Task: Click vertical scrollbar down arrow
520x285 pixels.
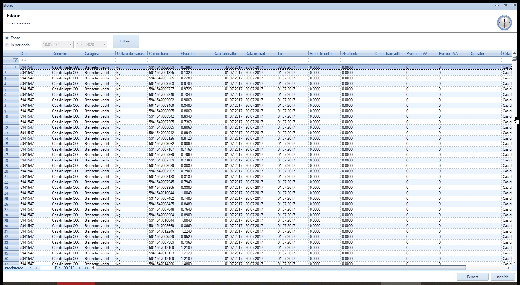Action: [x=514, y=262]
